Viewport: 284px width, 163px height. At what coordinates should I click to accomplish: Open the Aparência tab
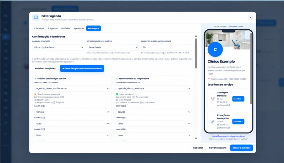[78, 28]
